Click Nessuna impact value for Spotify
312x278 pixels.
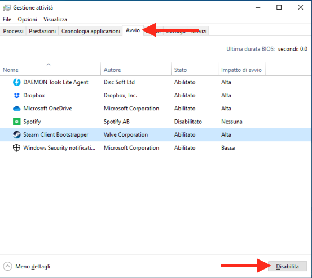click(232, 122)
